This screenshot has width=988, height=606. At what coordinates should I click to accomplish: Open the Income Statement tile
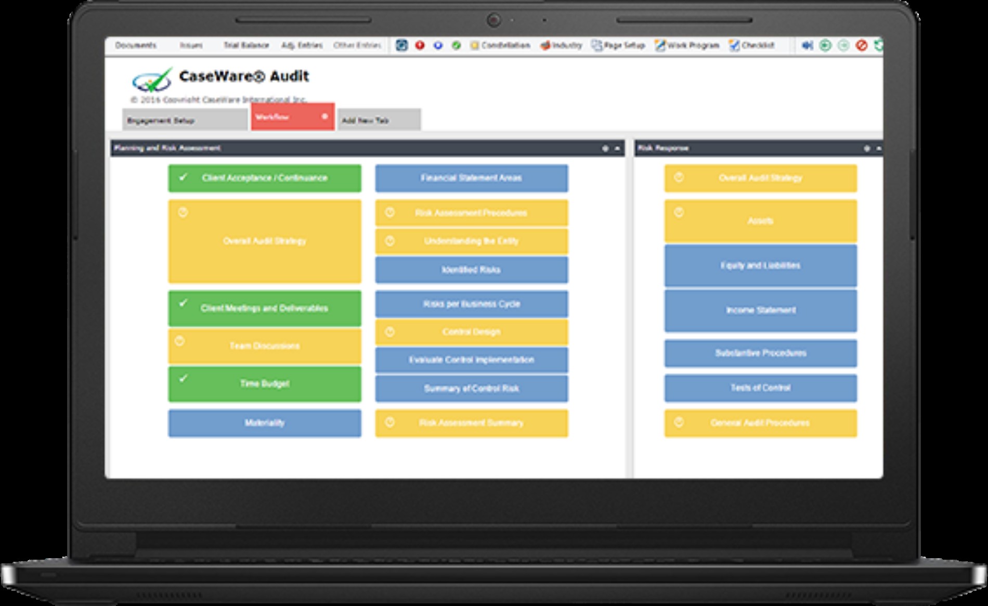pos(761,311)
